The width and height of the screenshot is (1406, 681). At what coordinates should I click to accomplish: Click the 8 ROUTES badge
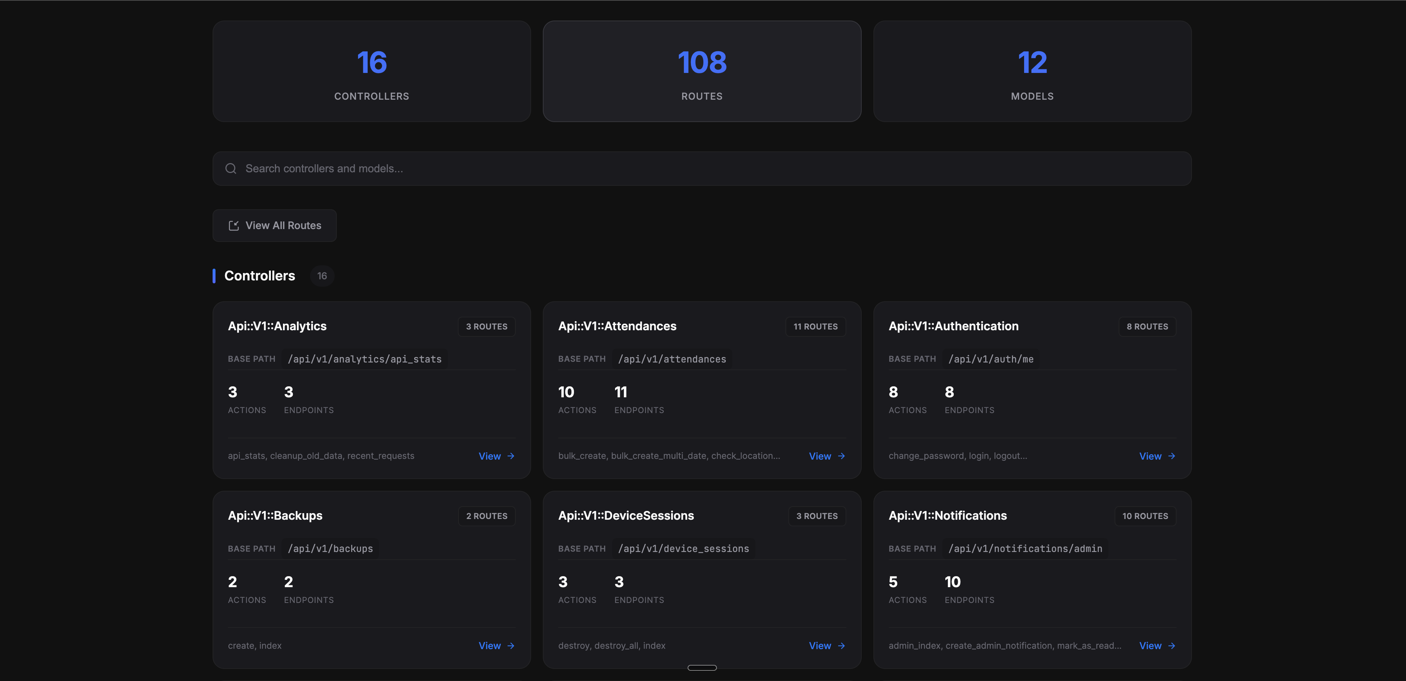tap(1147, 326)
